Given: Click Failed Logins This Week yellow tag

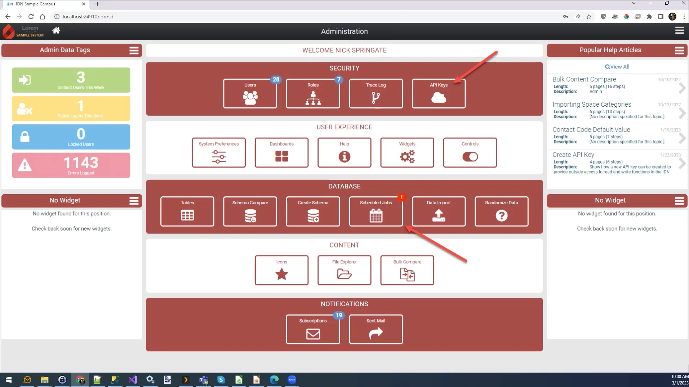Looking at the screenshot, I should (71, 108).
